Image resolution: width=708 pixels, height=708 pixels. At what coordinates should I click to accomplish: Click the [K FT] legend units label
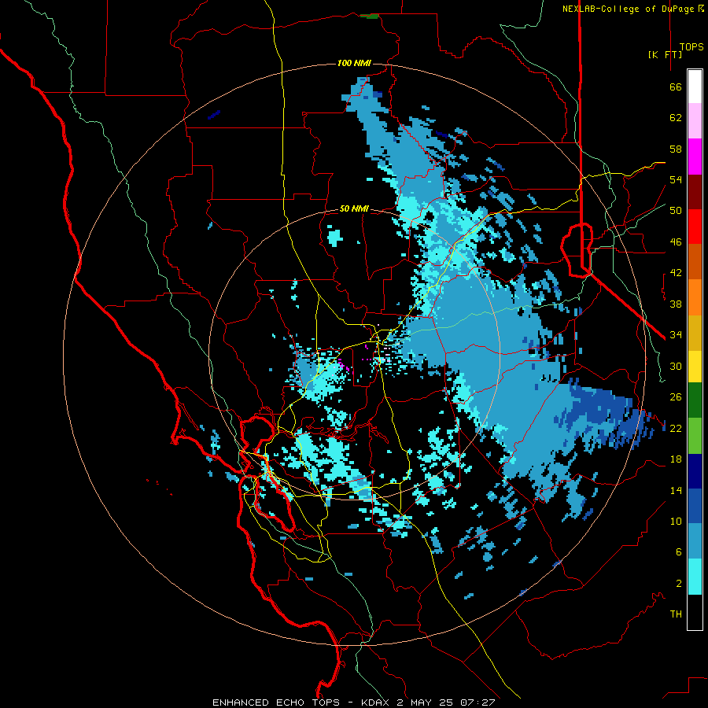[665, 54]
